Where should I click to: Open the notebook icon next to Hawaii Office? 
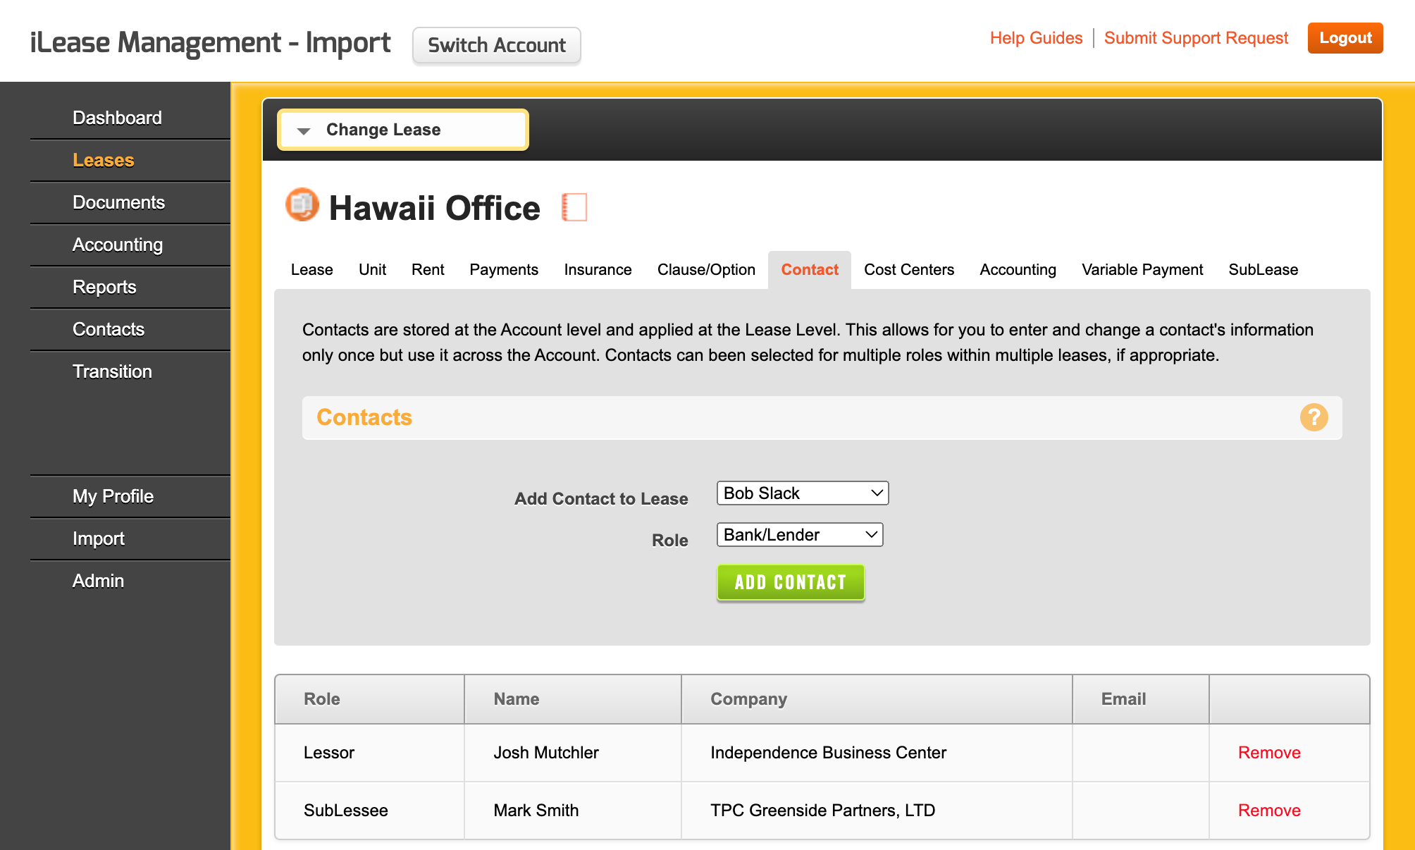[x=574, y=207]
